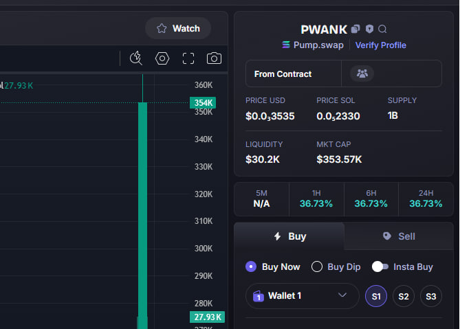Click the search magnifier icon beside PWANK
The image size is (460, 329).
[x=382, y=29]
